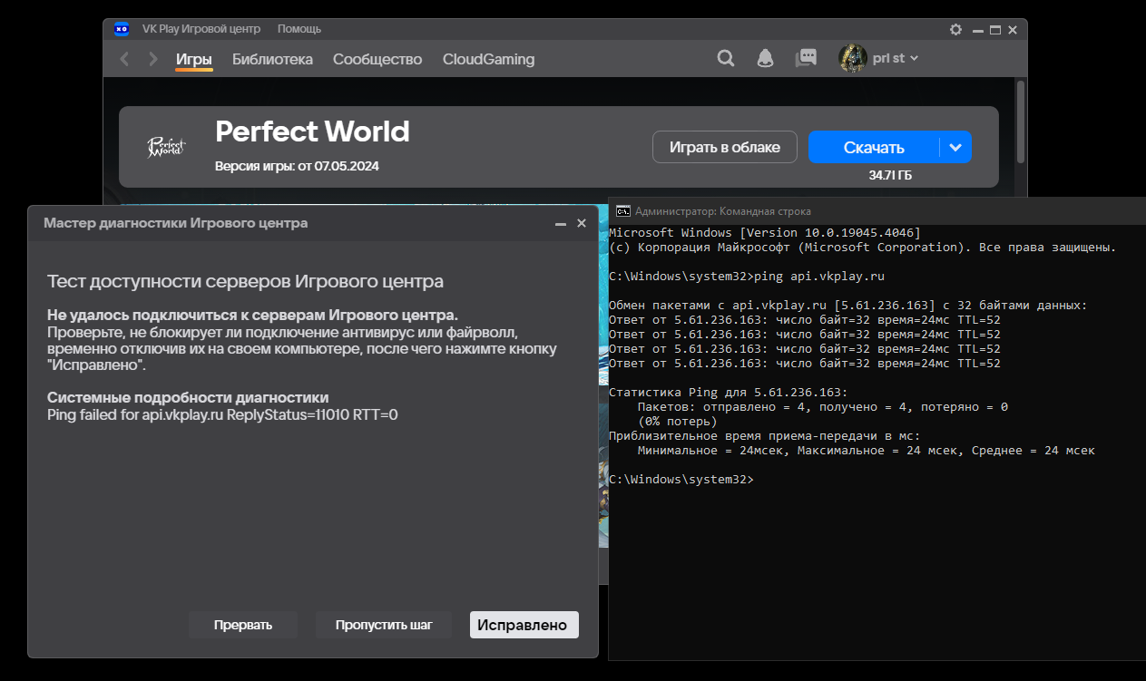The height and width of the screenshot is (681, 1146).
Task: Click the Играть в облаке button
Action: tap(724, 147)
